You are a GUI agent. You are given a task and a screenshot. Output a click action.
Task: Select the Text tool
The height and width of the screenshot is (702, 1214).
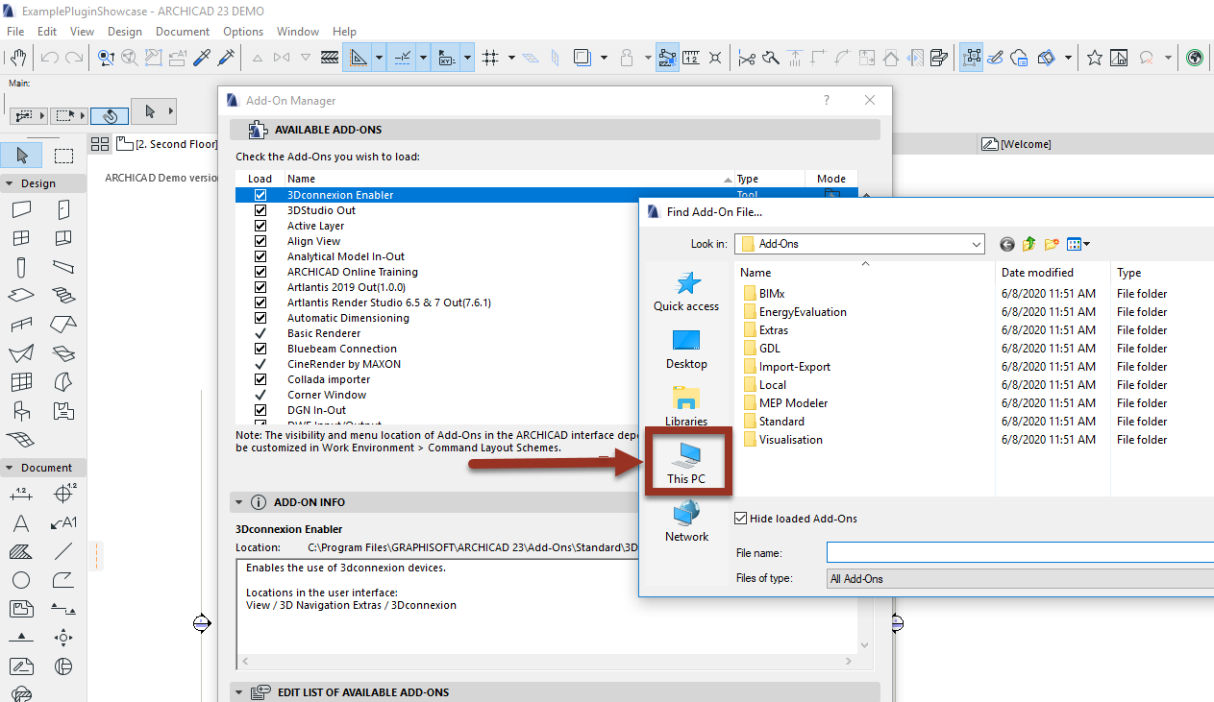[21, 523]
